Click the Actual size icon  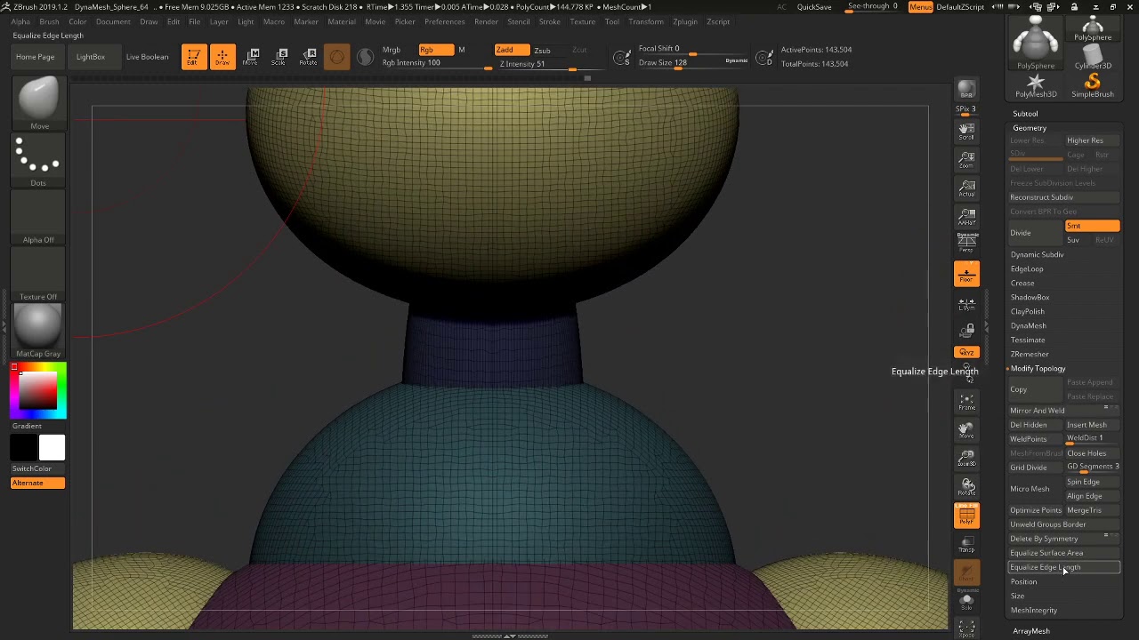click(966, 188)
